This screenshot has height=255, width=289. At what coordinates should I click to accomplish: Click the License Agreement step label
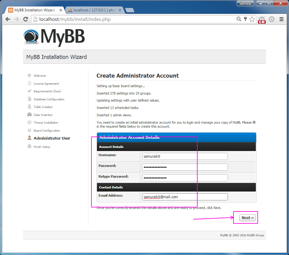(46, 83)
